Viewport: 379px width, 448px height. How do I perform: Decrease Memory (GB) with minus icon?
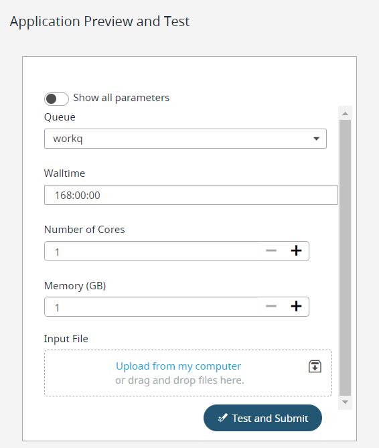tap(271, 306)
